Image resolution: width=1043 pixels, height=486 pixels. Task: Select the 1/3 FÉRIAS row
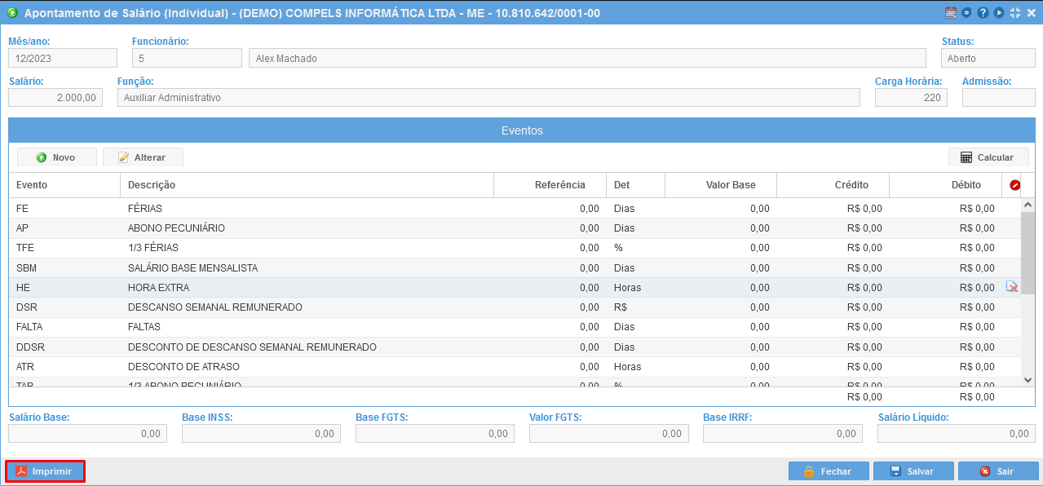(515, 247)
